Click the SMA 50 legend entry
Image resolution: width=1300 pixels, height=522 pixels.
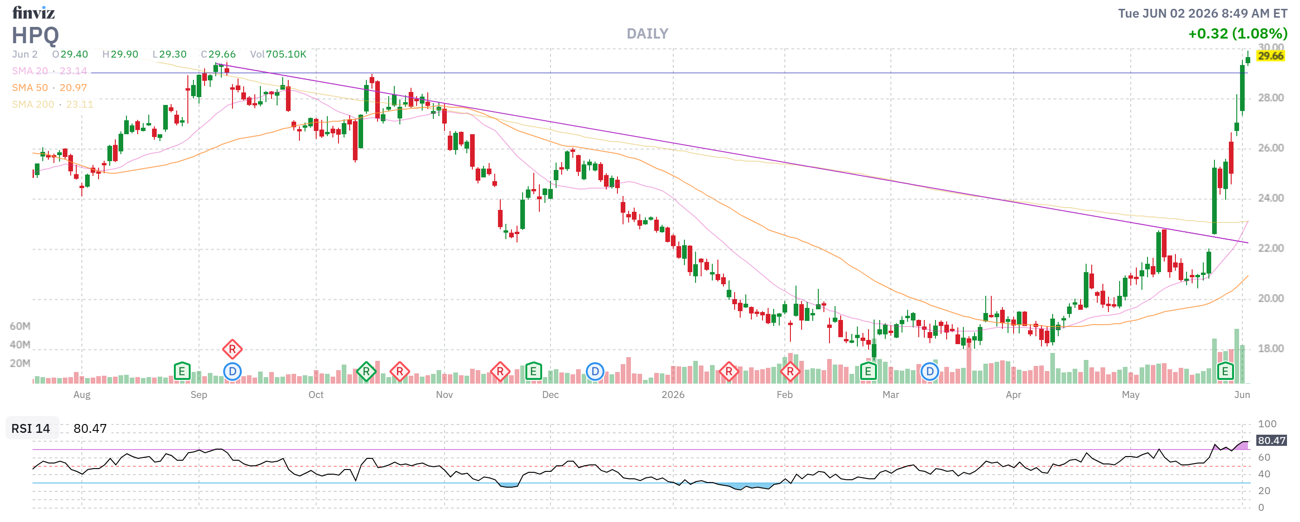[49, 88]
